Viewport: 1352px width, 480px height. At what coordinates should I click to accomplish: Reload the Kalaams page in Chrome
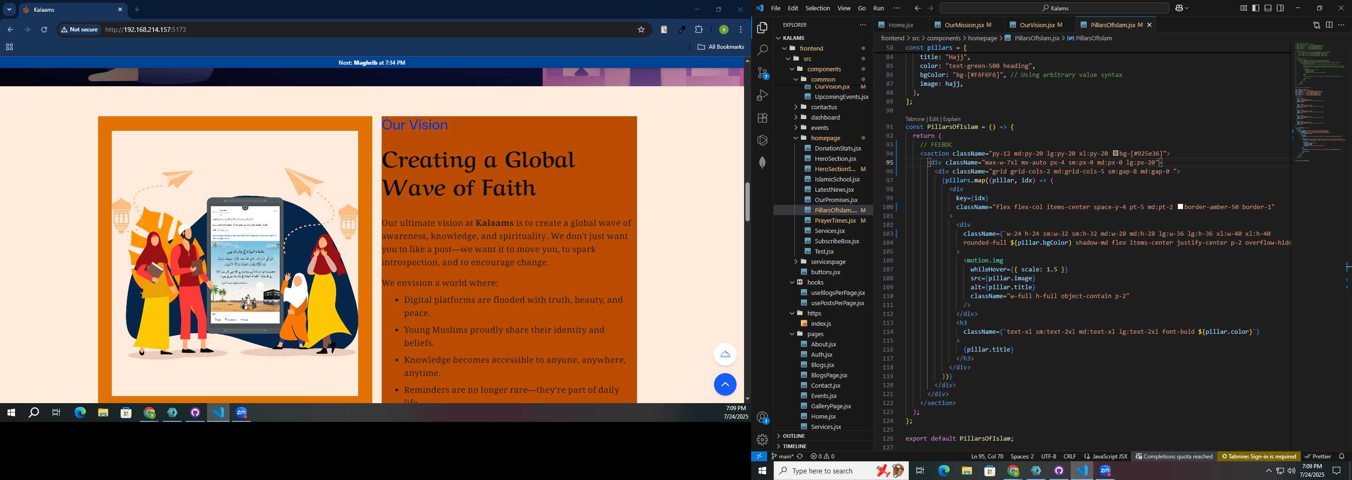pyautogui.click(x=44, y=30)
